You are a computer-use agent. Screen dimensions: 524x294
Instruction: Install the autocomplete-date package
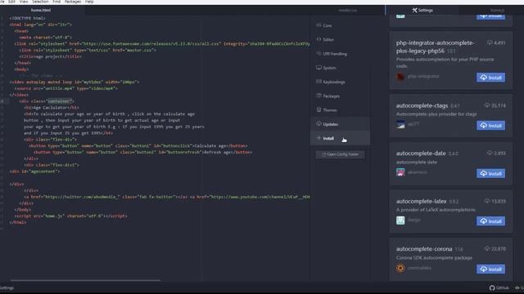click(490, 173)
